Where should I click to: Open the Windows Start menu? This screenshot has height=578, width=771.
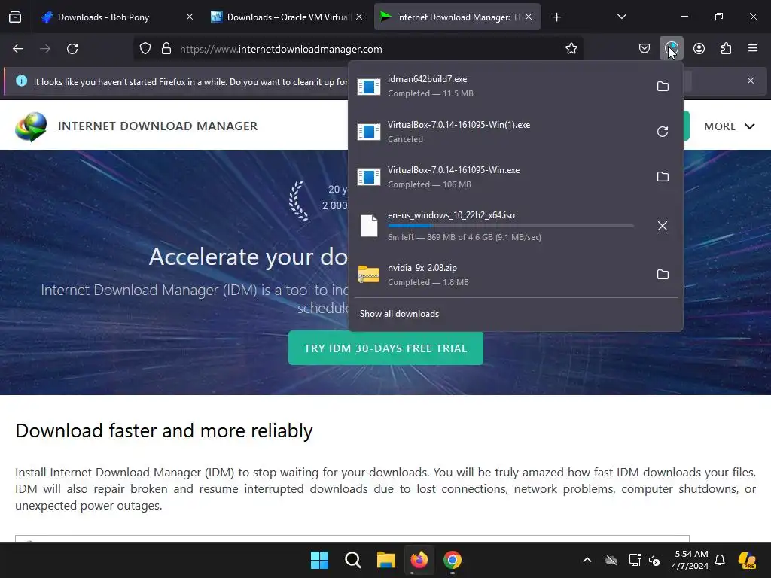[319, 560]
